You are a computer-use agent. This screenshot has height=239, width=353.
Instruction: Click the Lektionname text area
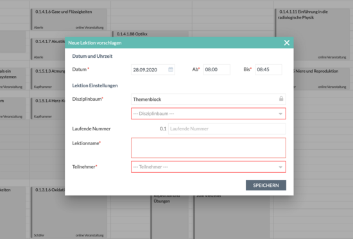pyautogui.click(x=209, y=148)
